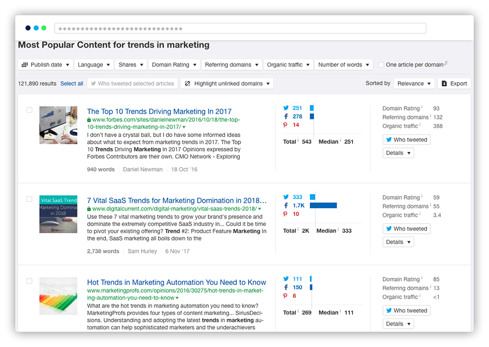Select the Forbes Top 10 Trends article checkbox
Viewport: 489px width, 347px height.
29,110
